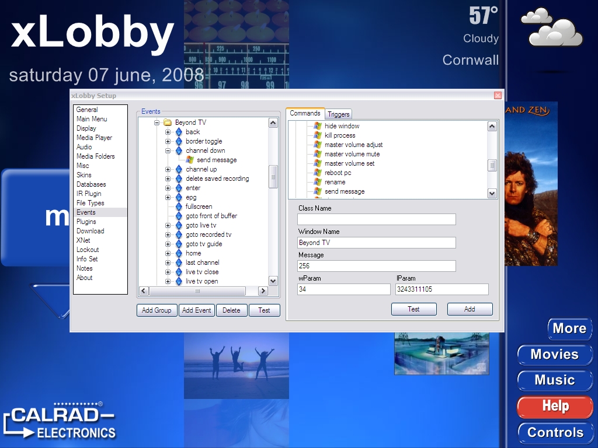598x448 pixels.
Task: Open the Media Player settings section
Action: tap(94, 138)
